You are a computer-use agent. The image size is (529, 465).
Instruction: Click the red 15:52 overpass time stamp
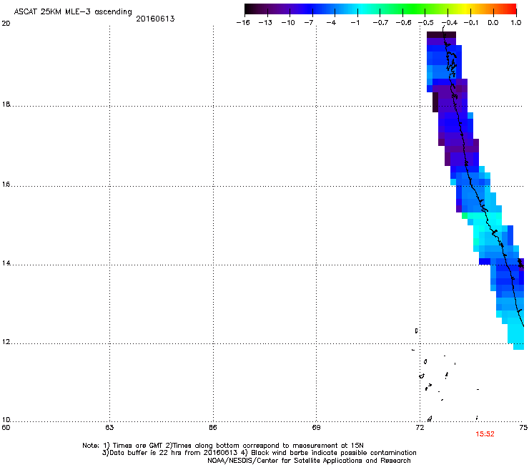pyautogui.click(x=485, y=434)
